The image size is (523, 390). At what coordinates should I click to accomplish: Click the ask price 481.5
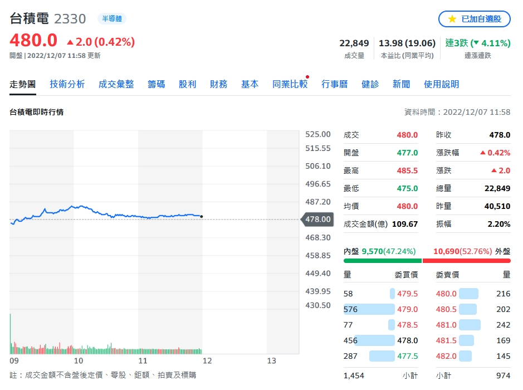click(446, 340)
